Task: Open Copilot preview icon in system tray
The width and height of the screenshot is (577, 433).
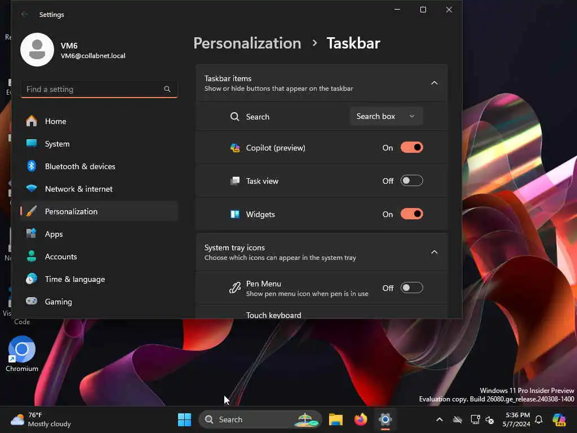Action: [559, 419]
